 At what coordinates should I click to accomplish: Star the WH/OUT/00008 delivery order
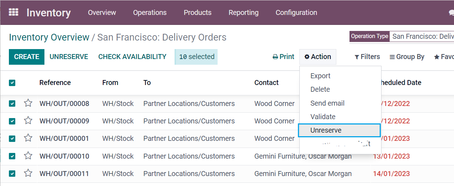28,103
